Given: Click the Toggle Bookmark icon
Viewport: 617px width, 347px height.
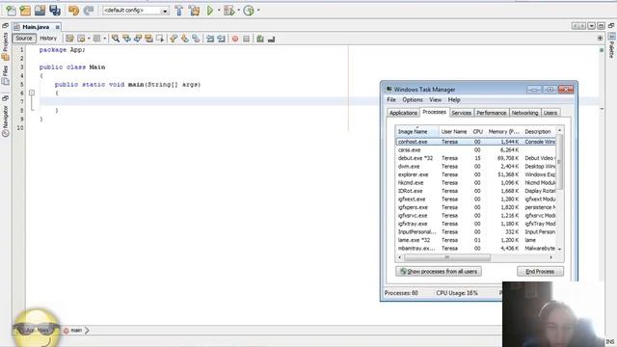Looking at the screenshot, I should pos(196,39).
